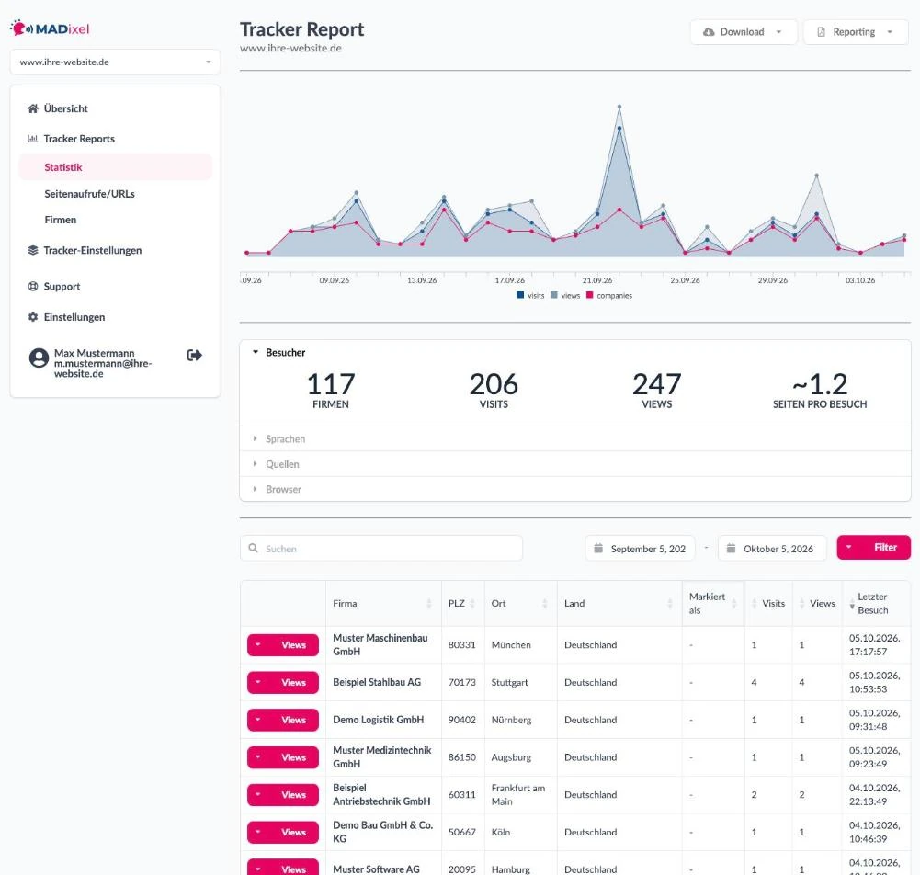Viewport: 920px width, 875px height.
Task: Open Views dropdown for Muster Maschinenbau GmbH
Action: pos(283,645)
